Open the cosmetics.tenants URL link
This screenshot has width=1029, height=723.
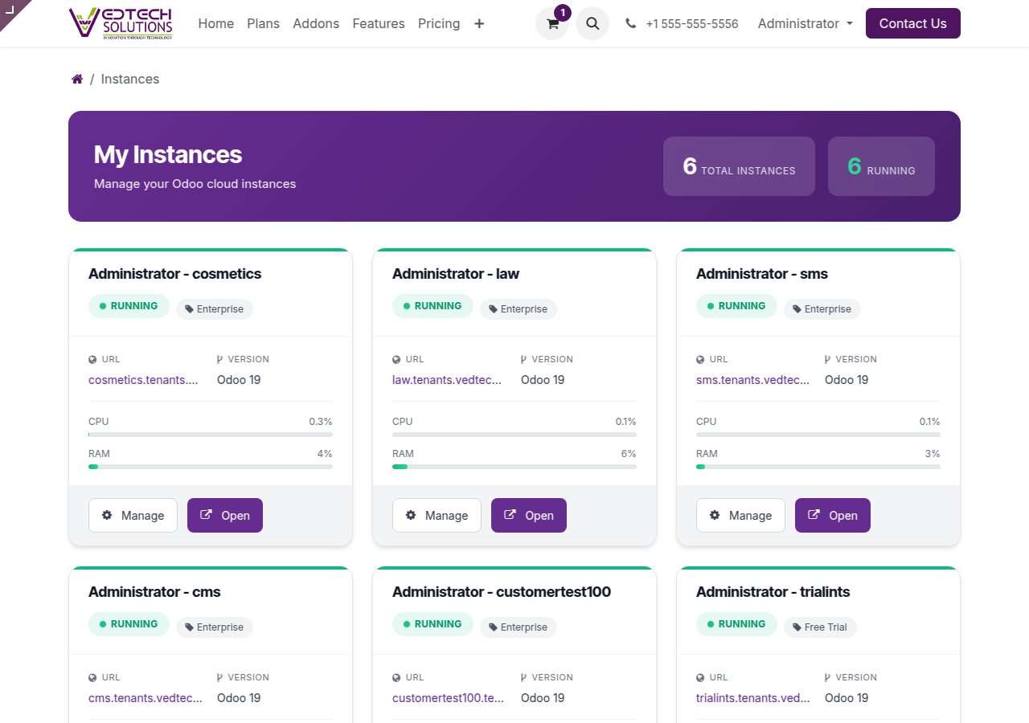(x=144, y=380)
